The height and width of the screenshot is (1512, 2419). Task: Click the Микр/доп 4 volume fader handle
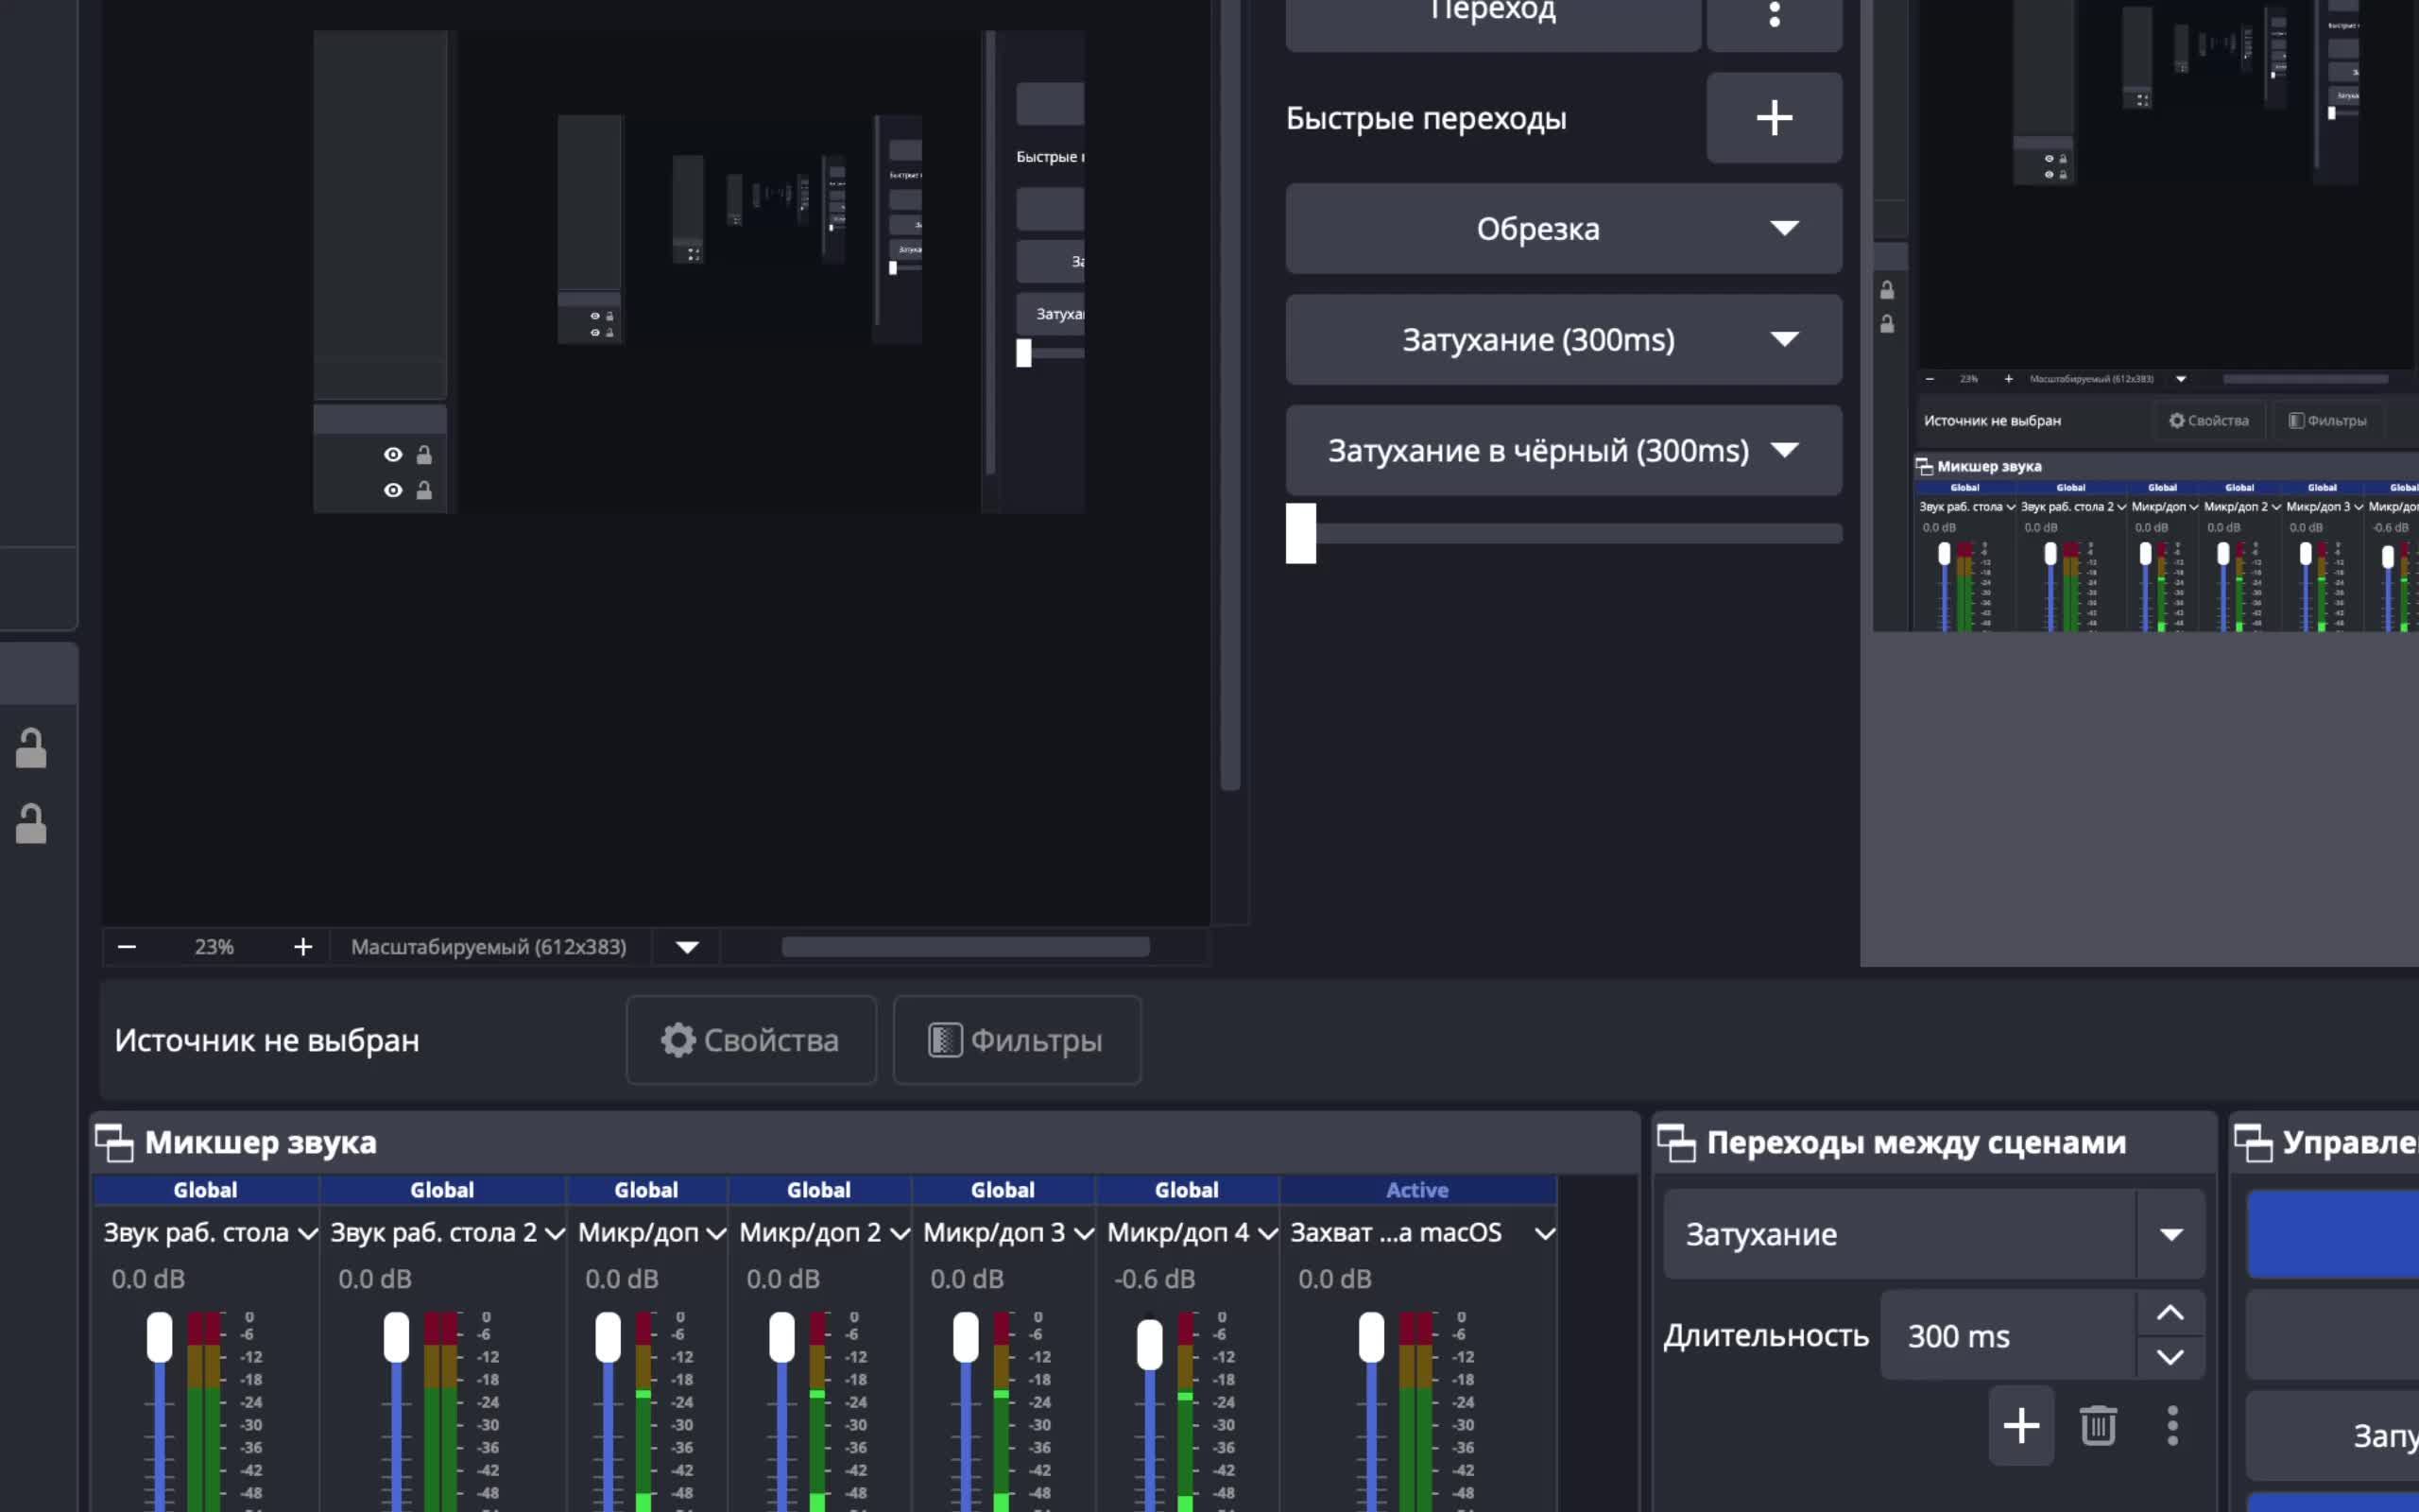coord(1150,1344)
